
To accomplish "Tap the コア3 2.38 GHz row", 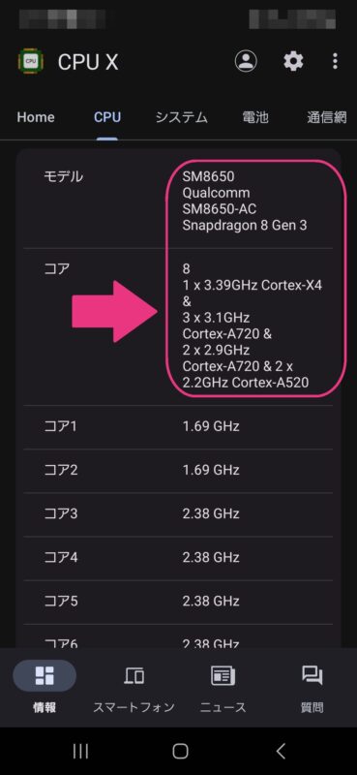I will pyautogui.click(x=178, y=514).
